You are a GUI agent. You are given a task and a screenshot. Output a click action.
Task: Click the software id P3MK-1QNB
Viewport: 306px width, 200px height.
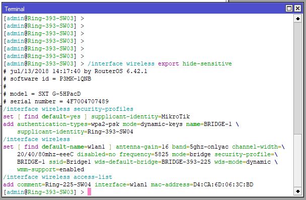(75, 79)
